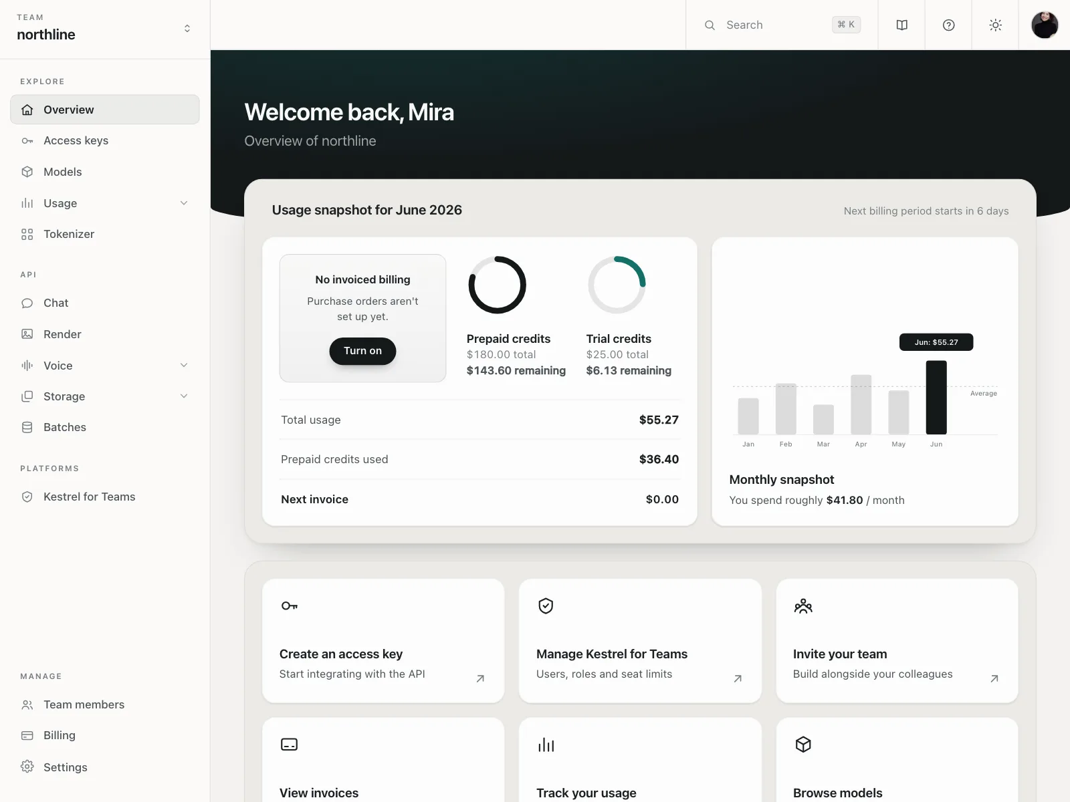1070x802 pixels.
Task: Click the Next invoice amount $0.00
Action: click(x=662, y=499)
